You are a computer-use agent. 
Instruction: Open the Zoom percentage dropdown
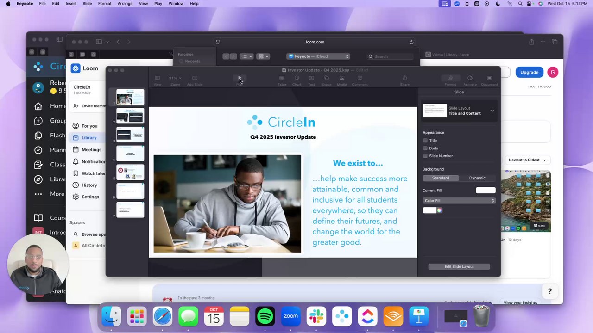point(175,78)
